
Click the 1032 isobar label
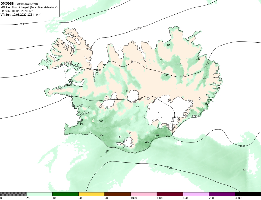[x=169, y=168]
